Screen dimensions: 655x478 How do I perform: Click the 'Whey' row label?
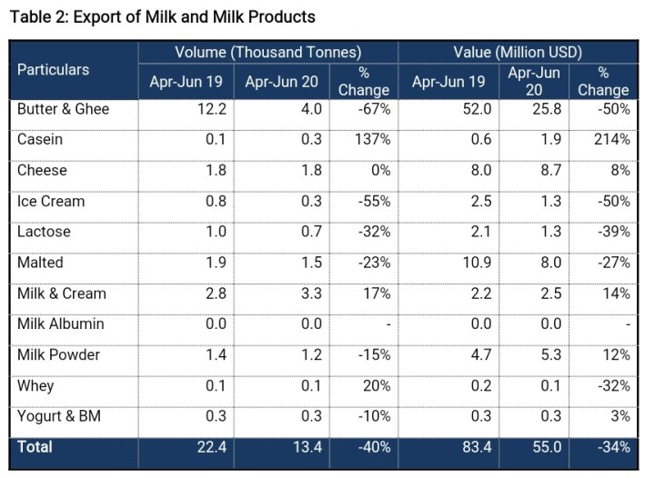tap(35, 385)
